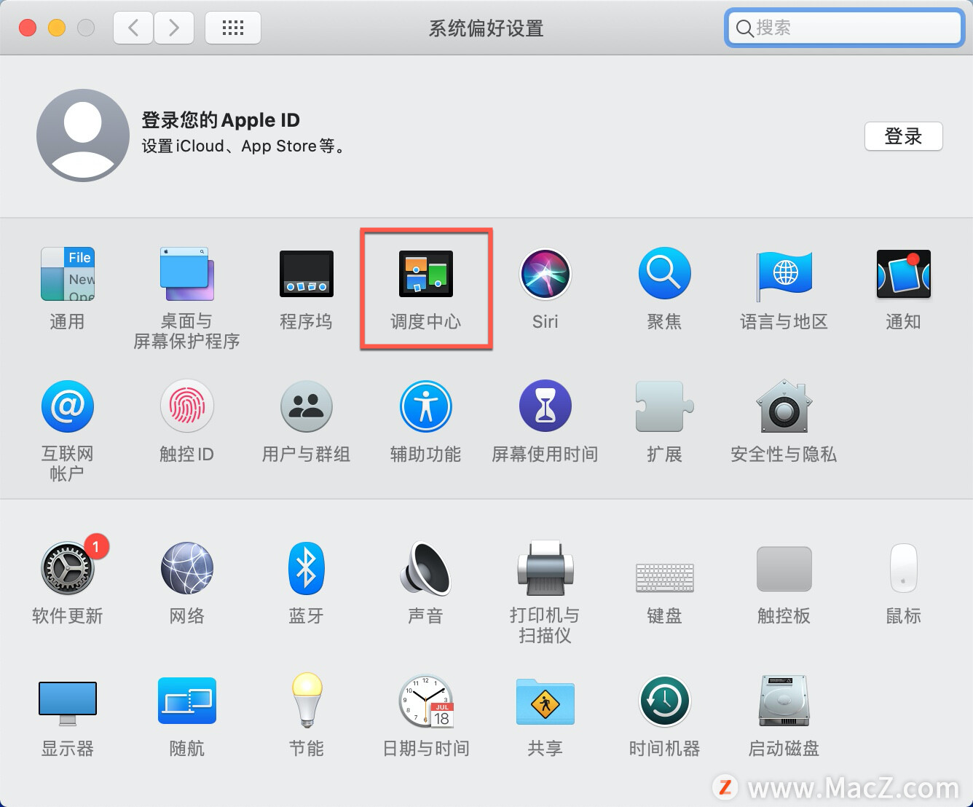The height and width of the screenshot is (807, 973).
Task: Click the 登录 sign-in button
Action: [x=903, y=136]
